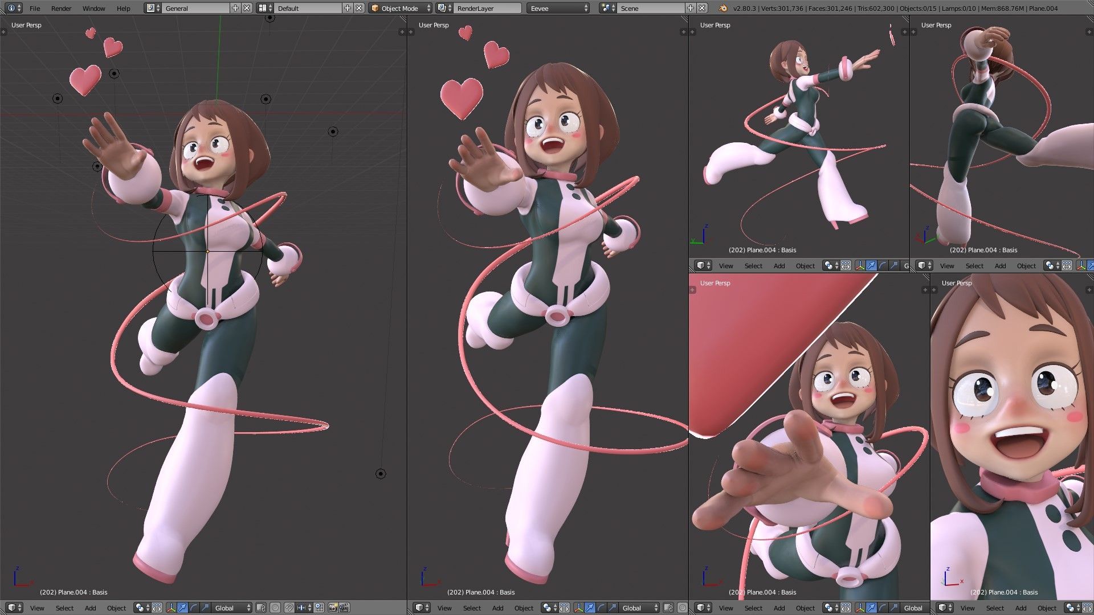Select the translate manipulator arrow icon
The image size is (1094, 615).
coord(182,608)
